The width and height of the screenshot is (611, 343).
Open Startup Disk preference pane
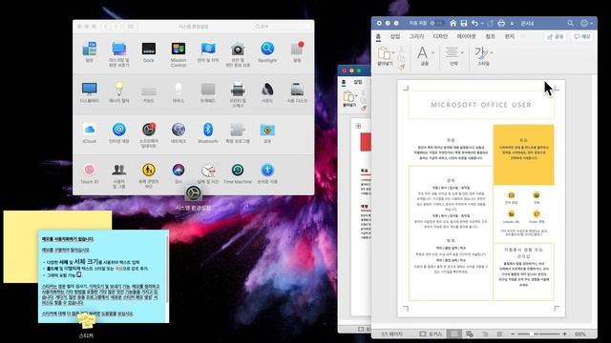297,89
